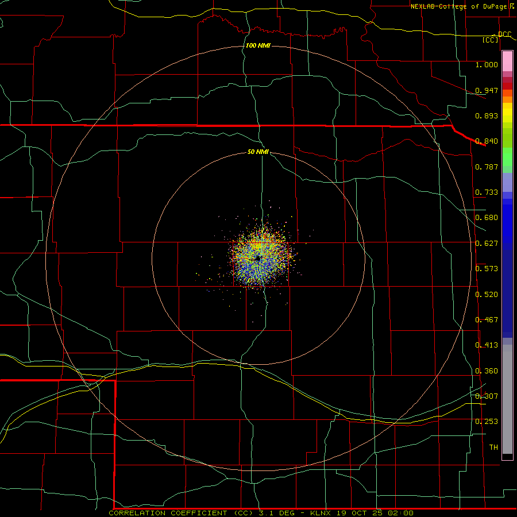Click the "02:00" time in the caption
Screen dimensions: 517x517
pyautogui.click(x=400, y=513)
